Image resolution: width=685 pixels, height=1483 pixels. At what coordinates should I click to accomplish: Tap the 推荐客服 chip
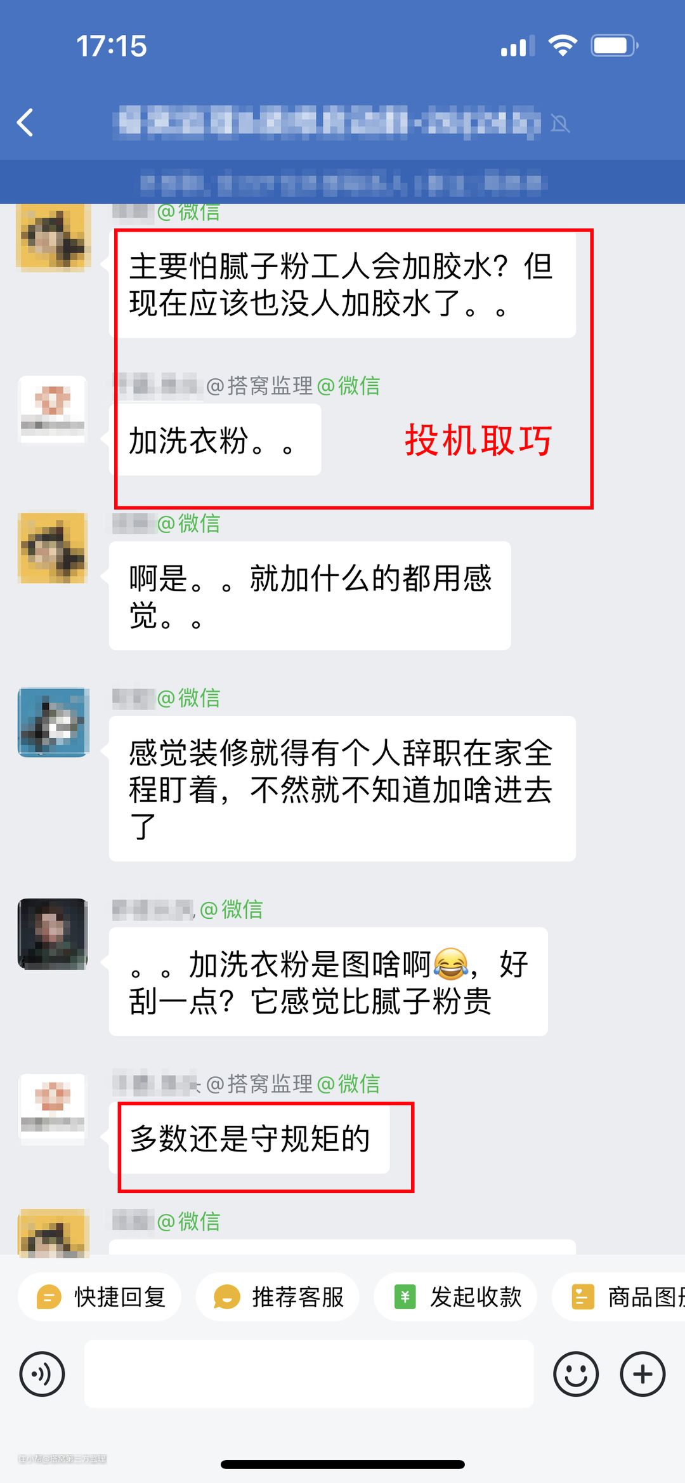tap(278, 1296)
